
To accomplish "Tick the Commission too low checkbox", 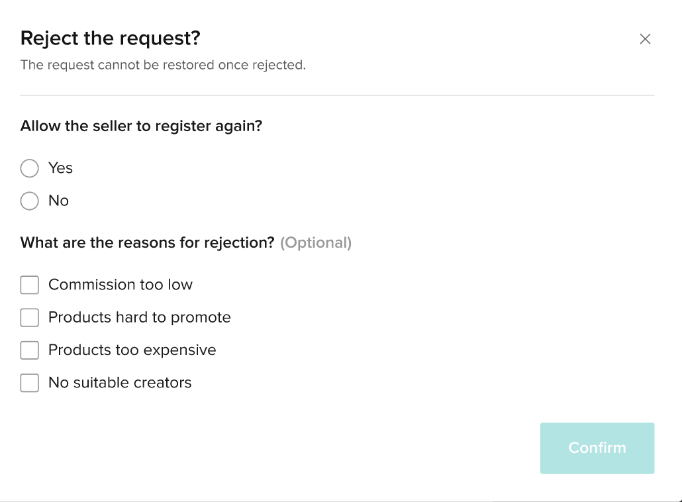I will (30, 285).
